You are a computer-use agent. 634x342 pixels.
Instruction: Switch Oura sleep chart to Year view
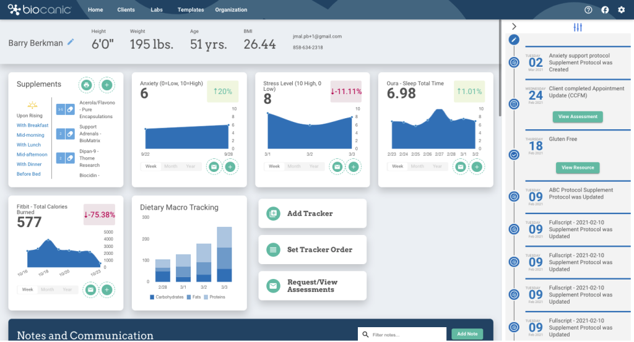(437, 166)
